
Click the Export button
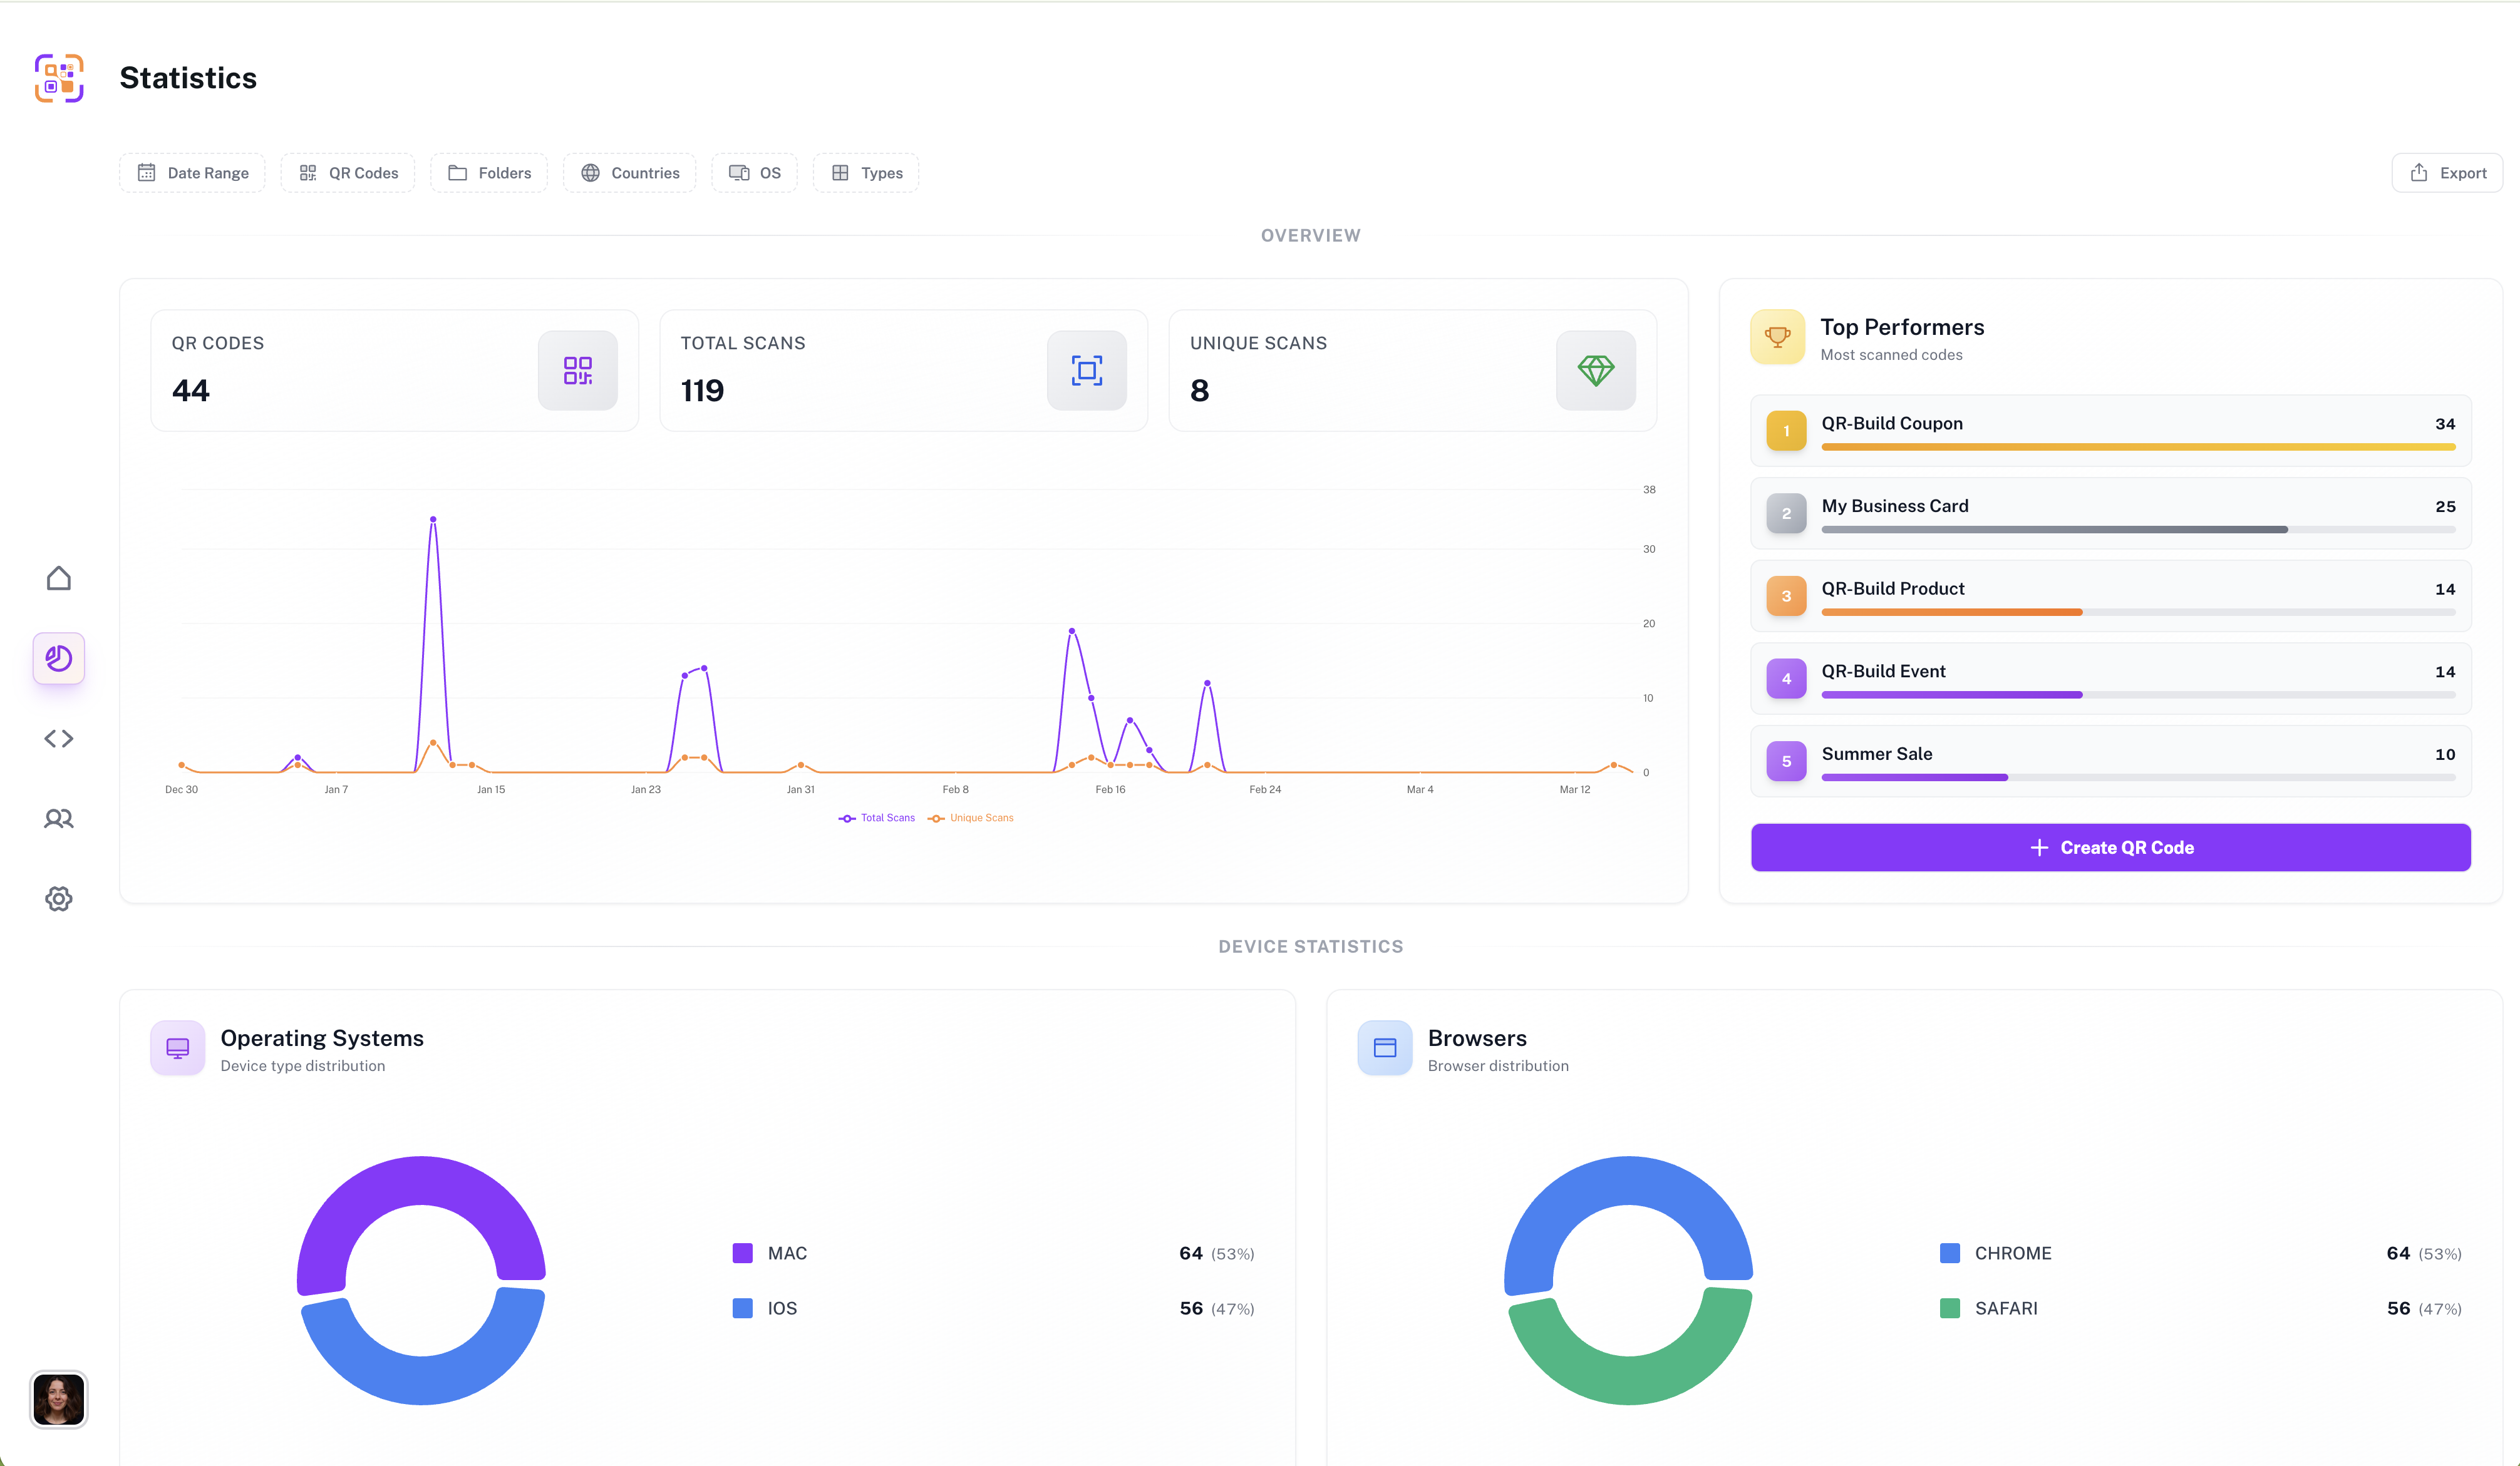2446,173
